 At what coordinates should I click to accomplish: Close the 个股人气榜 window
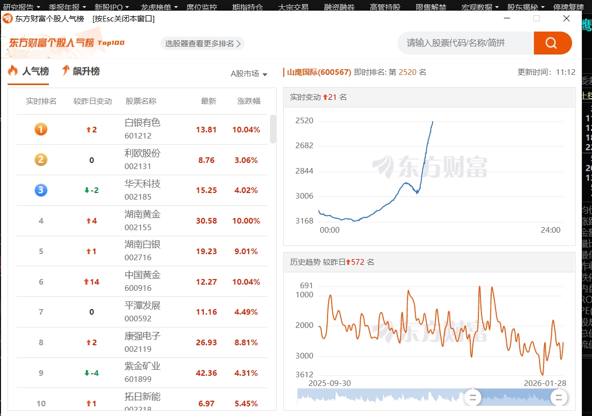(x=567, y=18)
